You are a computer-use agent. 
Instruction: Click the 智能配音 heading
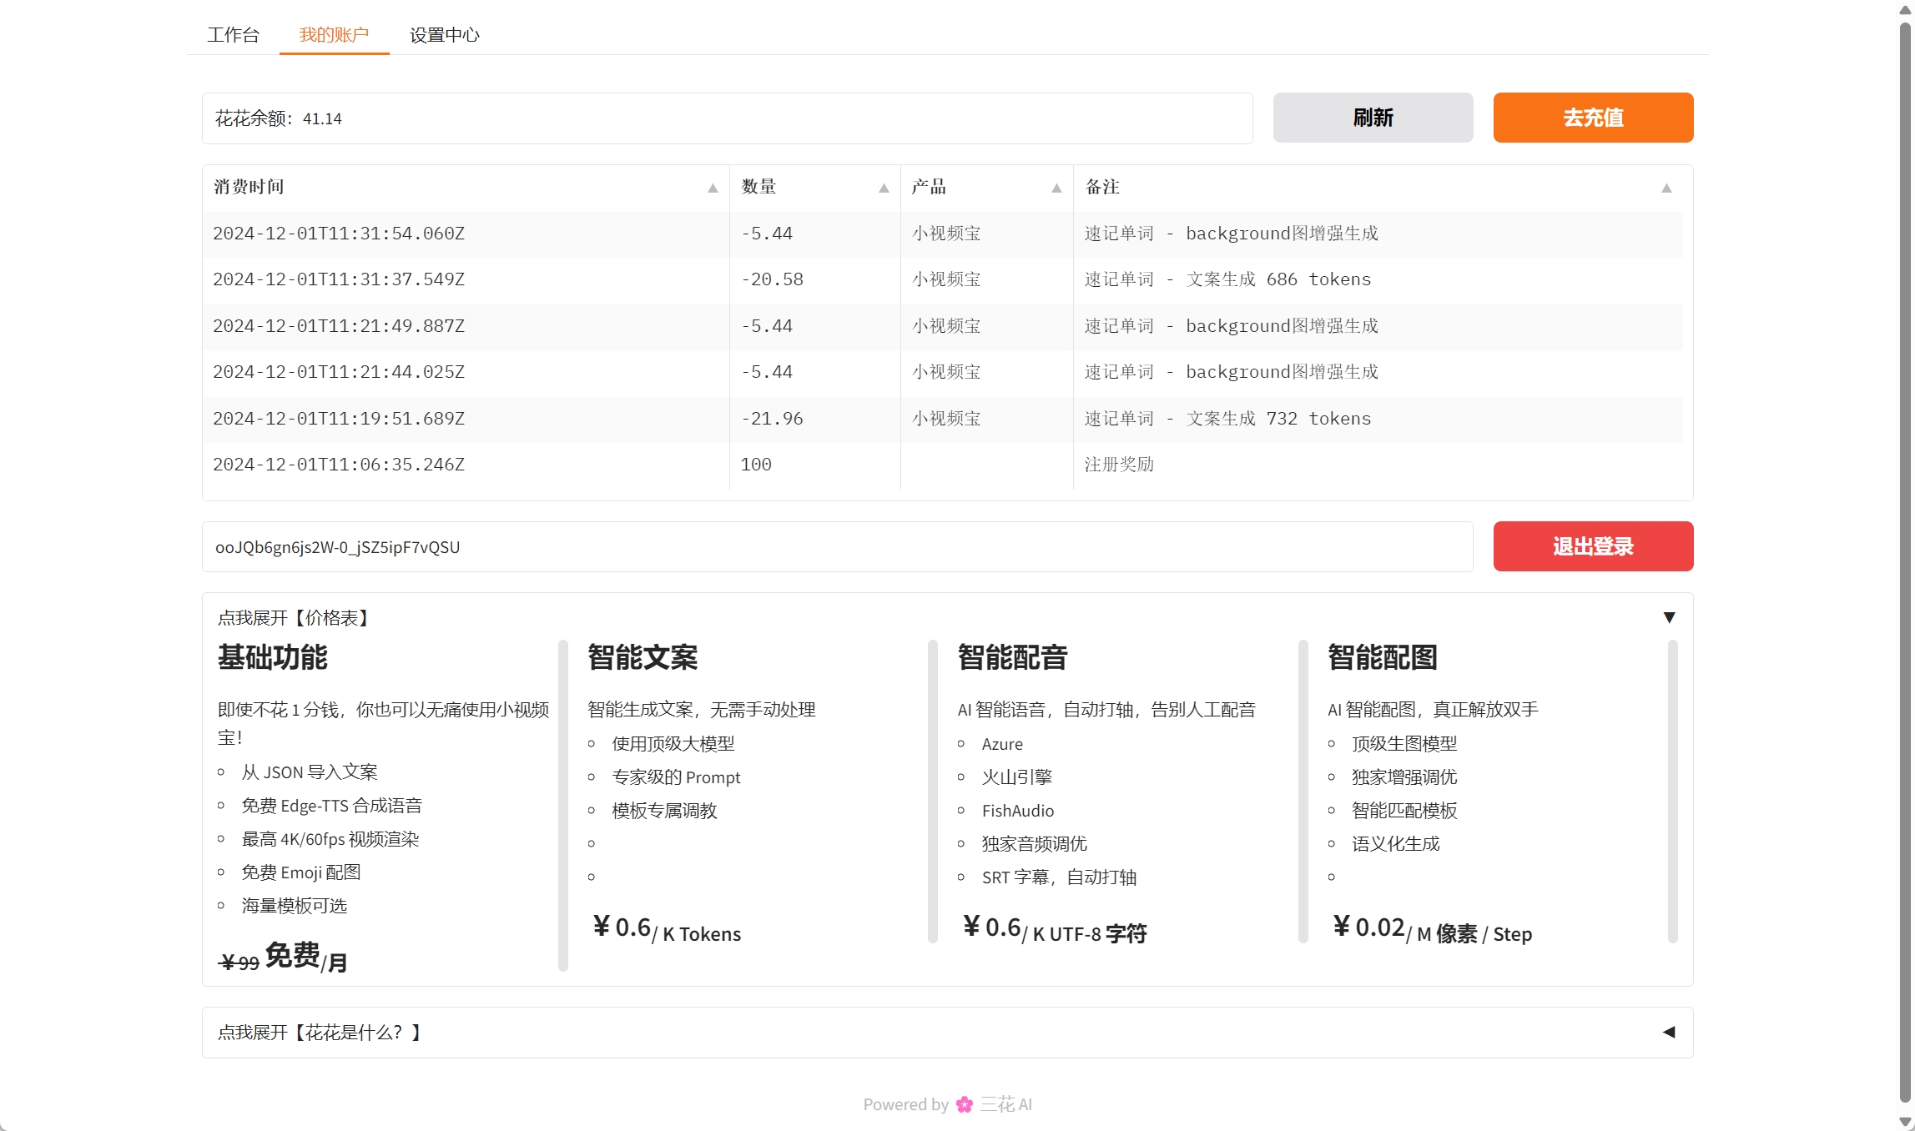click(x=1013, y=657)
